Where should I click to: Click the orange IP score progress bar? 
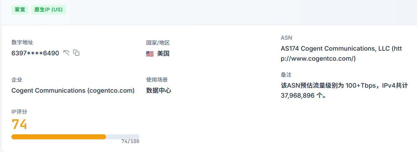pyautogui.click(x=59, y=137)
